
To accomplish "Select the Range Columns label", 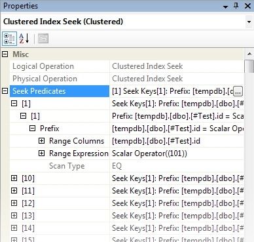I will pos(77,141).
